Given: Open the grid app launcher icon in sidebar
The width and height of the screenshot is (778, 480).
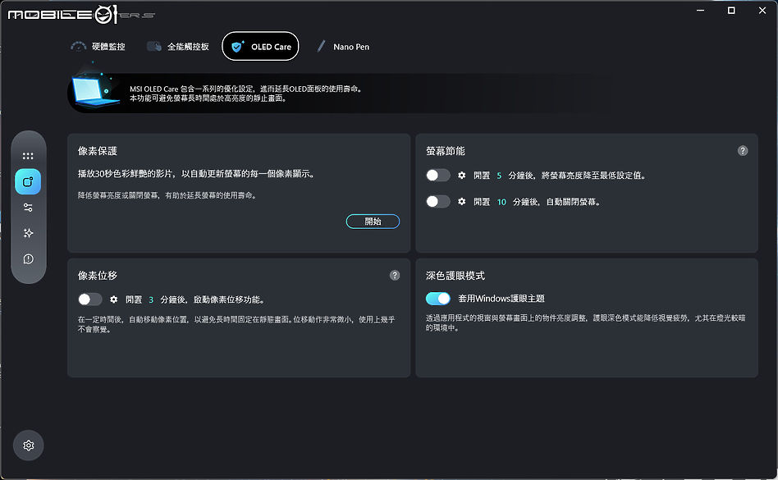Looking at the screenshot, I should click(x=28, y=156).
